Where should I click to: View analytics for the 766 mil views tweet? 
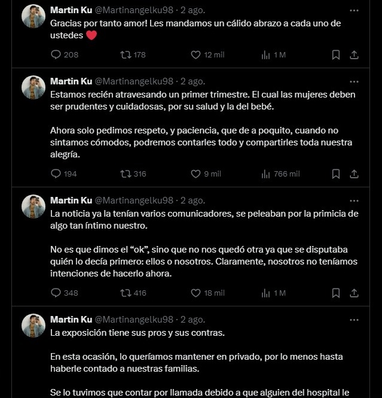tap(266, 174)
